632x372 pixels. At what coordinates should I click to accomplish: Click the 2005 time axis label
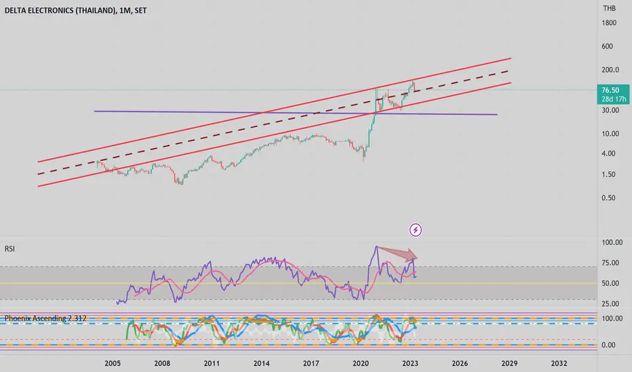pyautogui.click(x=113, y=364)
